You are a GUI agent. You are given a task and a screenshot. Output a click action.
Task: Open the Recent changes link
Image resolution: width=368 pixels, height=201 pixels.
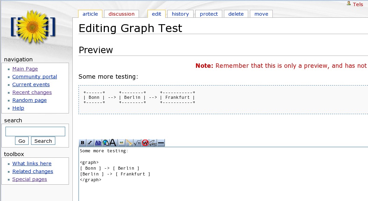32,92
